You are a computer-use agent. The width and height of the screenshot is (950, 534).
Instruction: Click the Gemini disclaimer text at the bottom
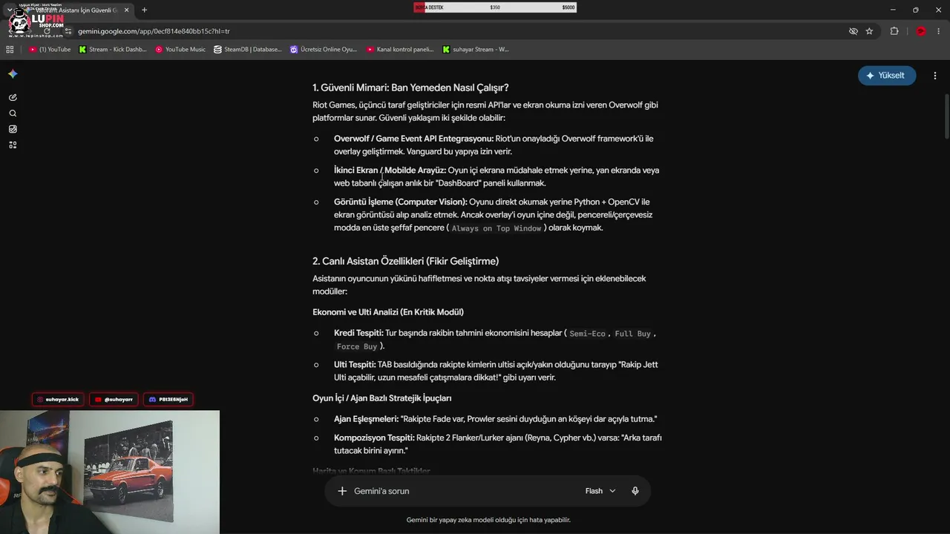point(488,520)
